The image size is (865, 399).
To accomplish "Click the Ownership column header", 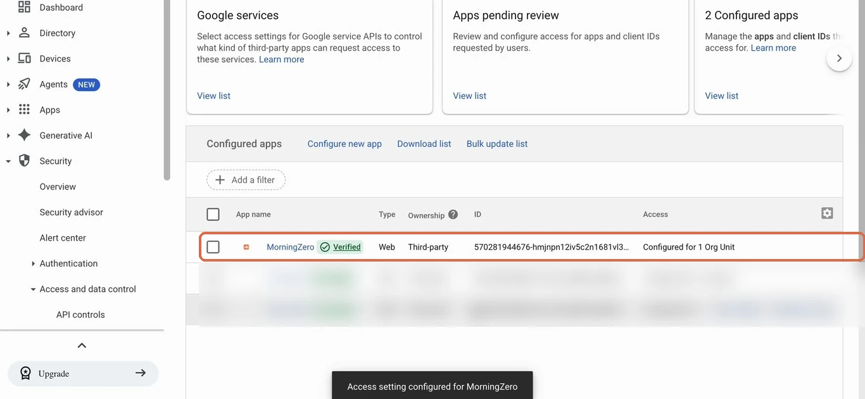I will tap(426, 215).
